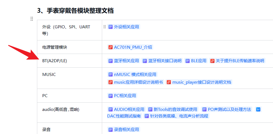Click the document icon of 录音相关应用
The image size is (273, 134).
110,130
